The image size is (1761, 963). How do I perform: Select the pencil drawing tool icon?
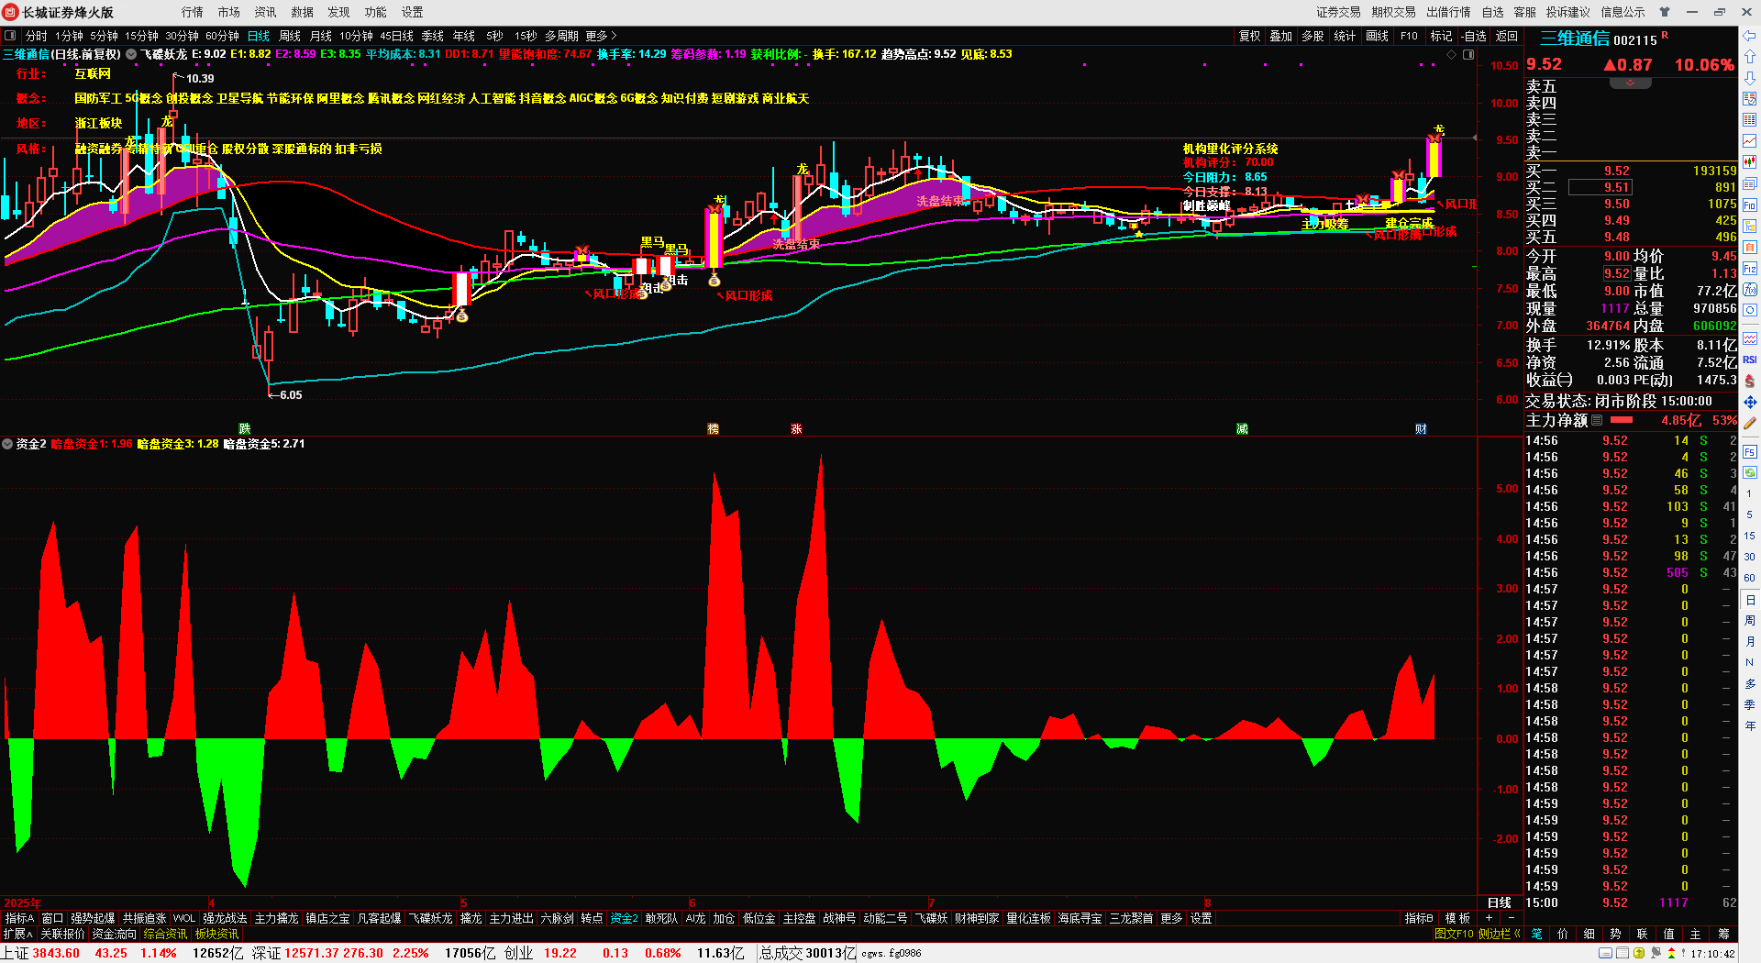(1749, 423)
